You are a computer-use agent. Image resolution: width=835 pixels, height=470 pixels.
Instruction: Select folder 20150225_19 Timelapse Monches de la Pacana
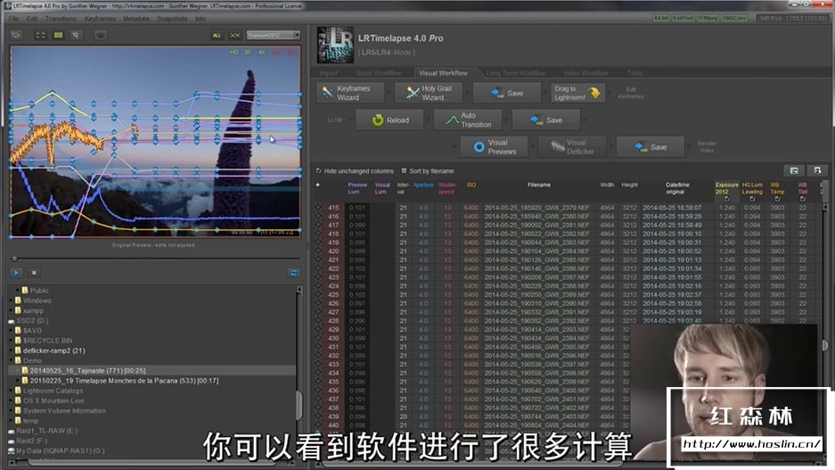click(x=124, y=381)
